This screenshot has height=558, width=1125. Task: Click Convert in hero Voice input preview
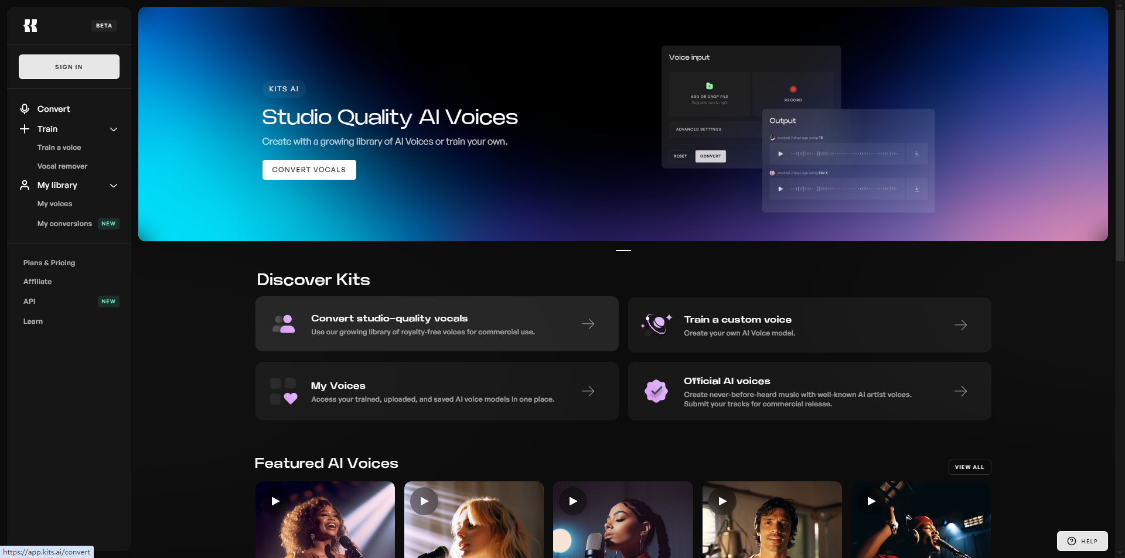coord(711,156)
